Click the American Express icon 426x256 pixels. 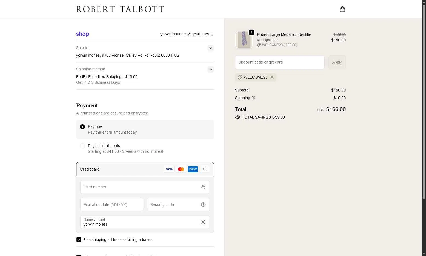[193, 169]
